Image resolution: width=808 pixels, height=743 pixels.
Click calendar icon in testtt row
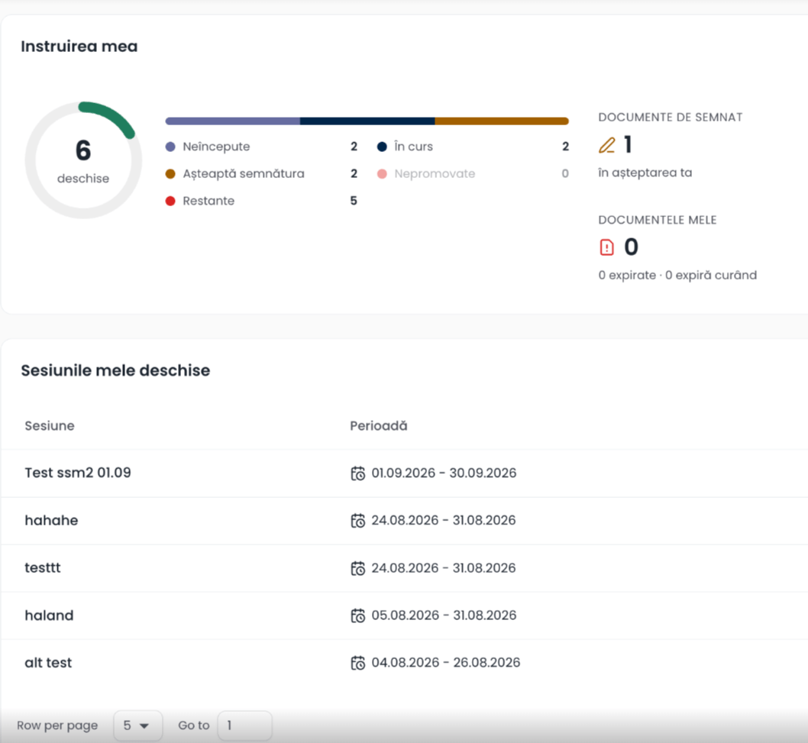pyautogui.click(x=357, y=568)
